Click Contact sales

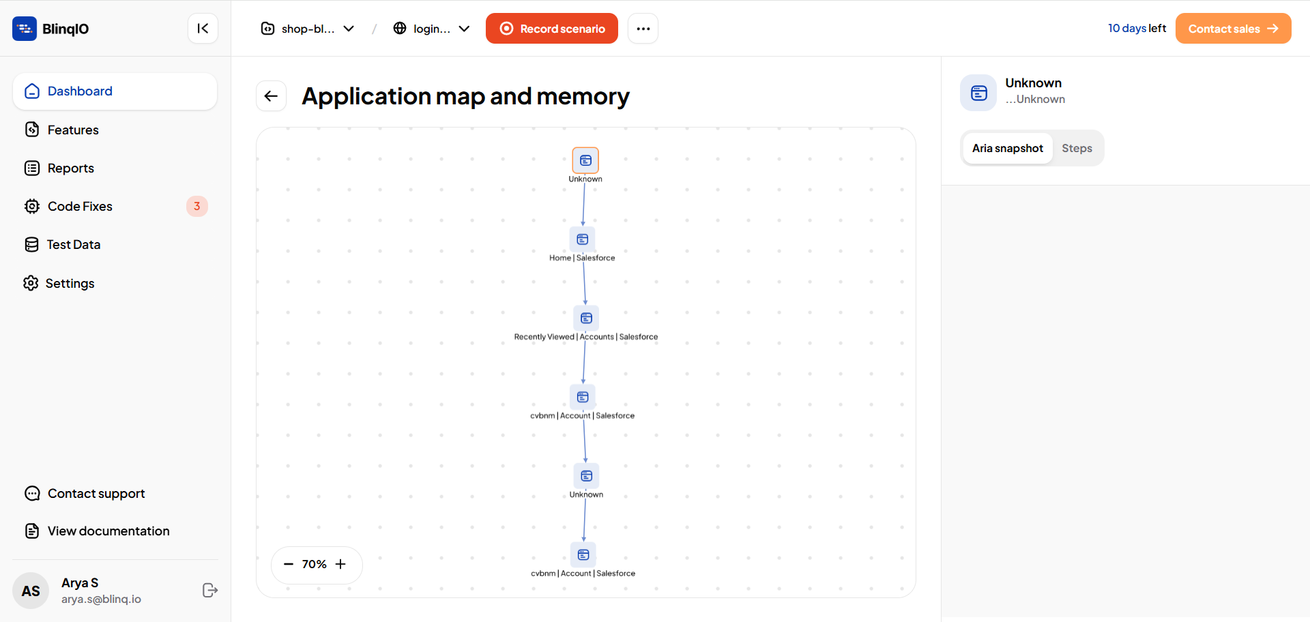click(1232, 28)
